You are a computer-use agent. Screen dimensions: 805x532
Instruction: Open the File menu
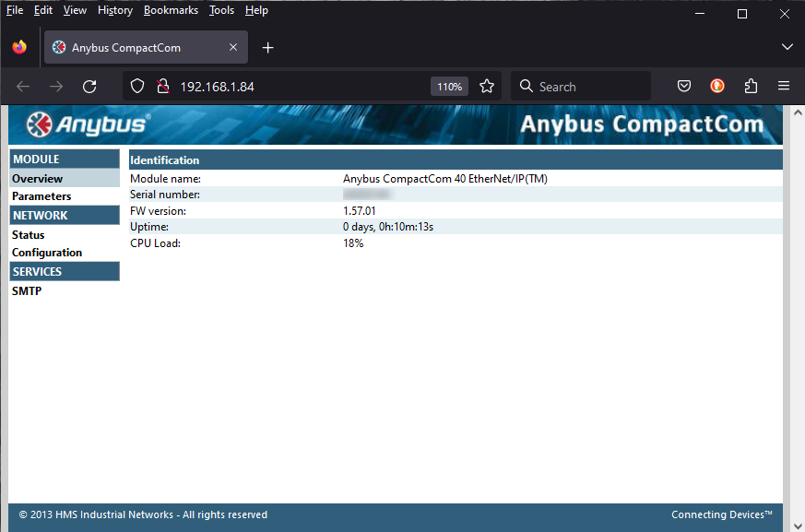15,10
